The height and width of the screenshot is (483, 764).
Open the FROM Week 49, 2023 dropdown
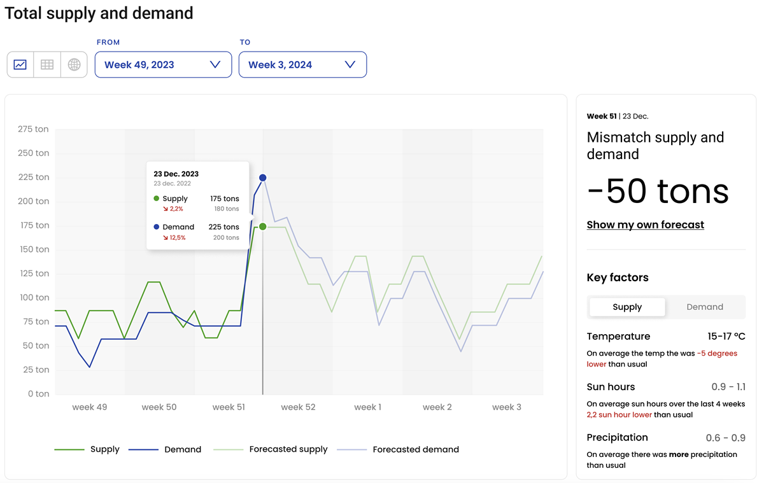[x=163, y=64]
